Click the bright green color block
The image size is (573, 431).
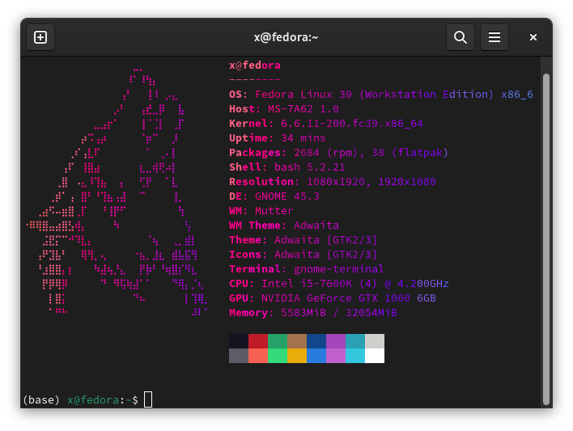[x=278, y=356]
